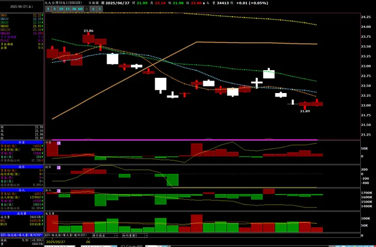Click the candlestick under the 23.86 label

(88, 39)
